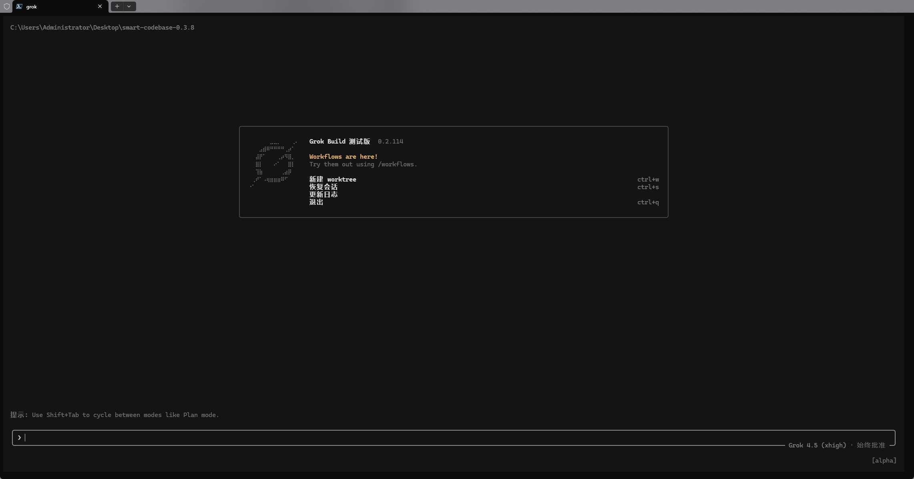
Task: Click the 'Workflows are here!' announcement
Action: click(x=344, y=157)
